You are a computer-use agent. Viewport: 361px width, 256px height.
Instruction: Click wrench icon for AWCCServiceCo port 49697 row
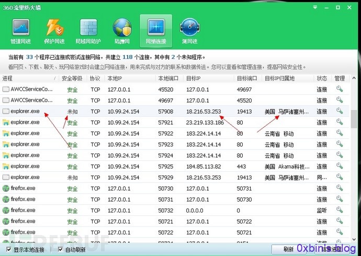coord(340,100)
